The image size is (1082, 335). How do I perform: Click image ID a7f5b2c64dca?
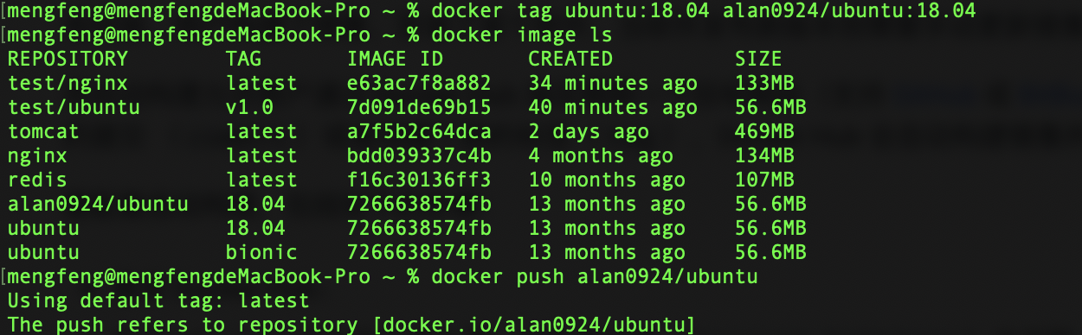point(419,132)
